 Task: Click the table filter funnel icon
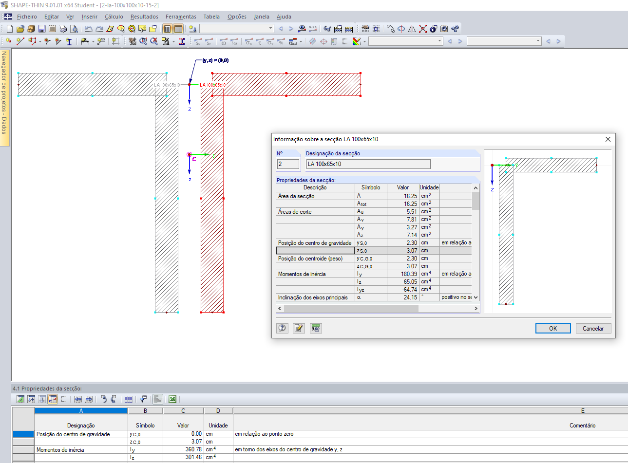pyautogui.click(x=143, y=399)
